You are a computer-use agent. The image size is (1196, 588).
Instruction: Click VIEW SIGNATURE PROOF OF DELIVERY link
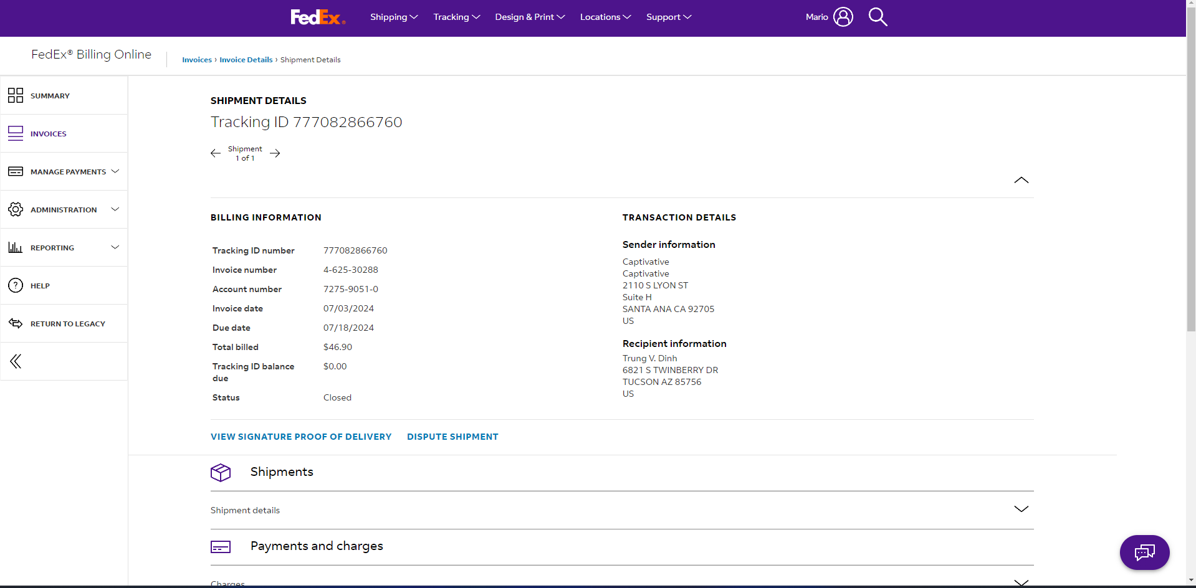(301, 437)
